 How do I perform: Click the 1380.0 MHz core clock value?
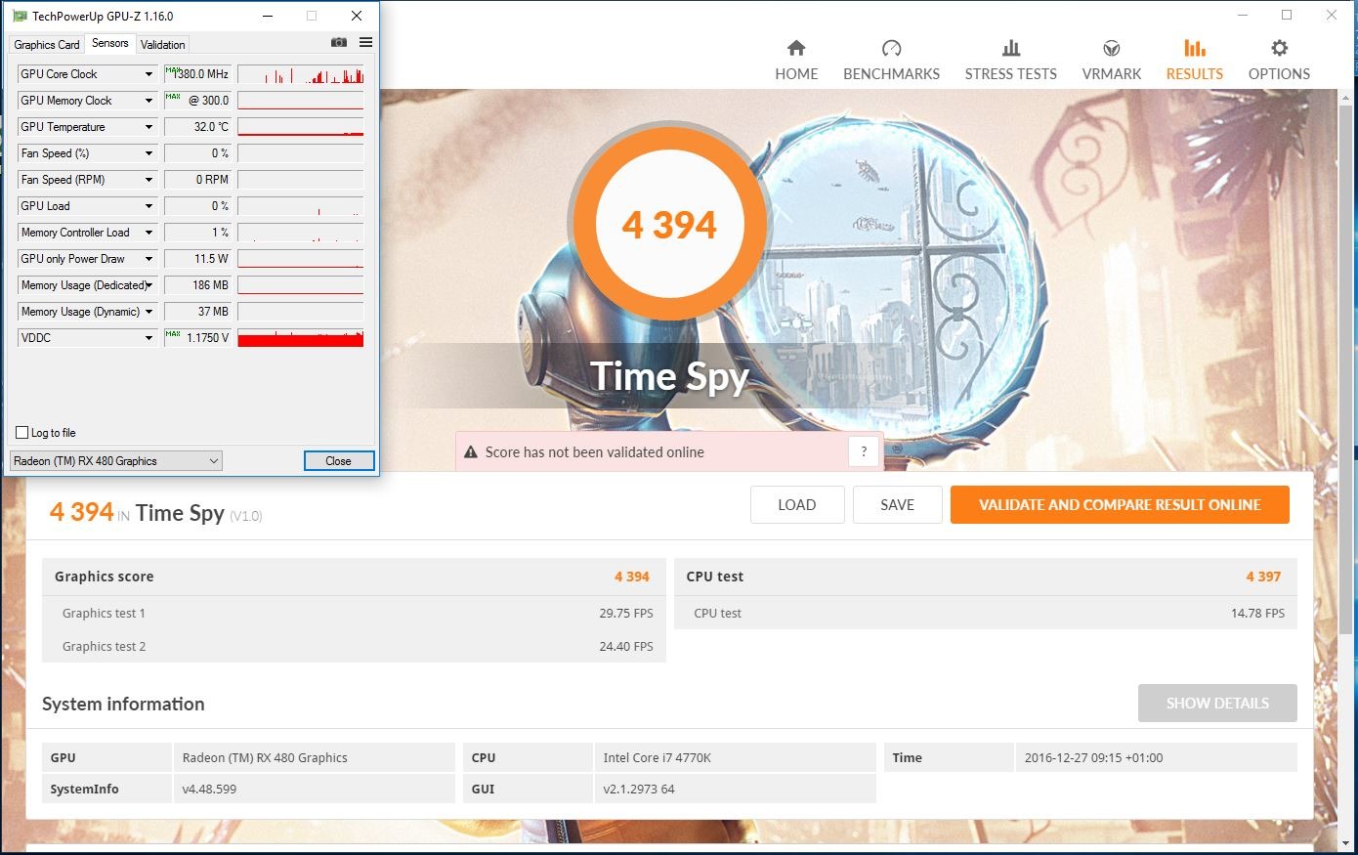click(x=197, y=74)
